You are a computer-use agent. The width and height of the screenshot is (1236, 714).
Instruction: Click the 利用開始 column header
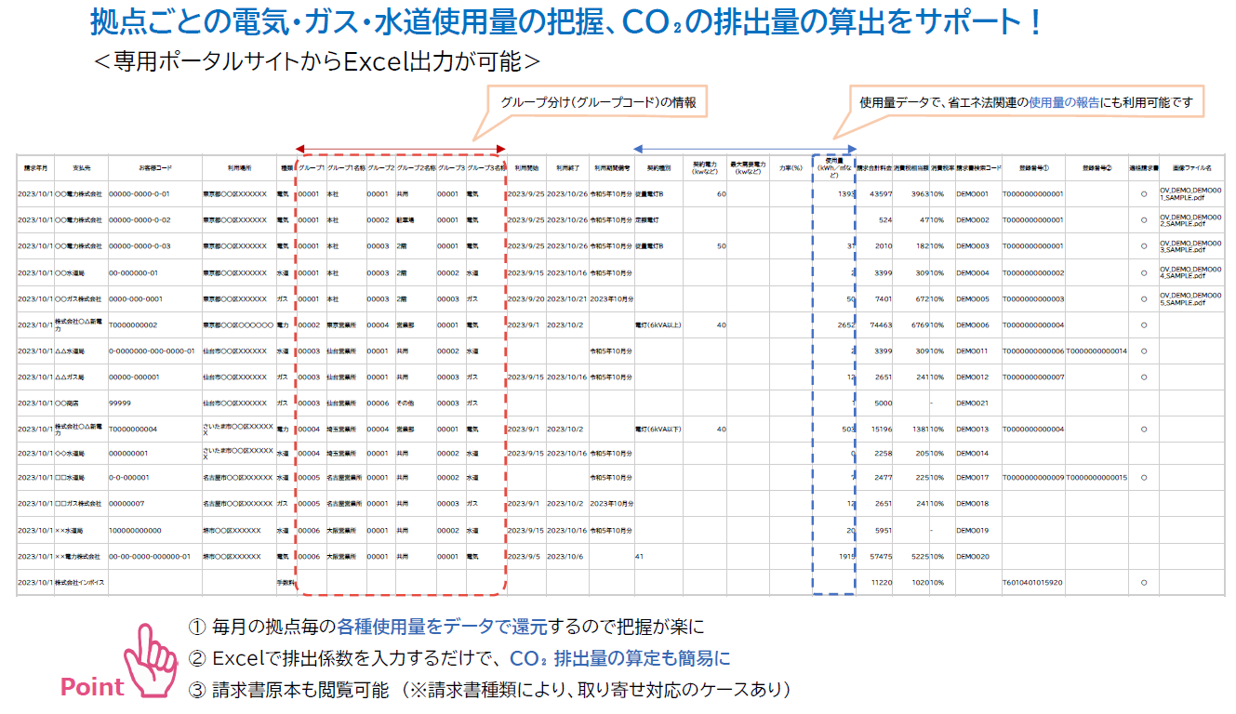point(526,168)
